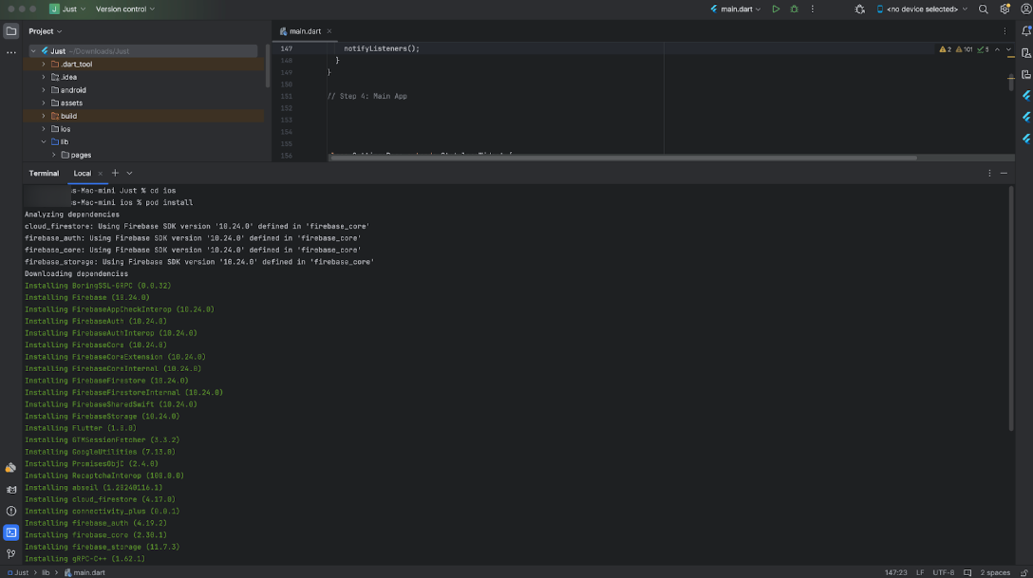
Task: Click the lib breadcrumb in navigation bar
Action: pyautogui.click(x=46, y=572)
